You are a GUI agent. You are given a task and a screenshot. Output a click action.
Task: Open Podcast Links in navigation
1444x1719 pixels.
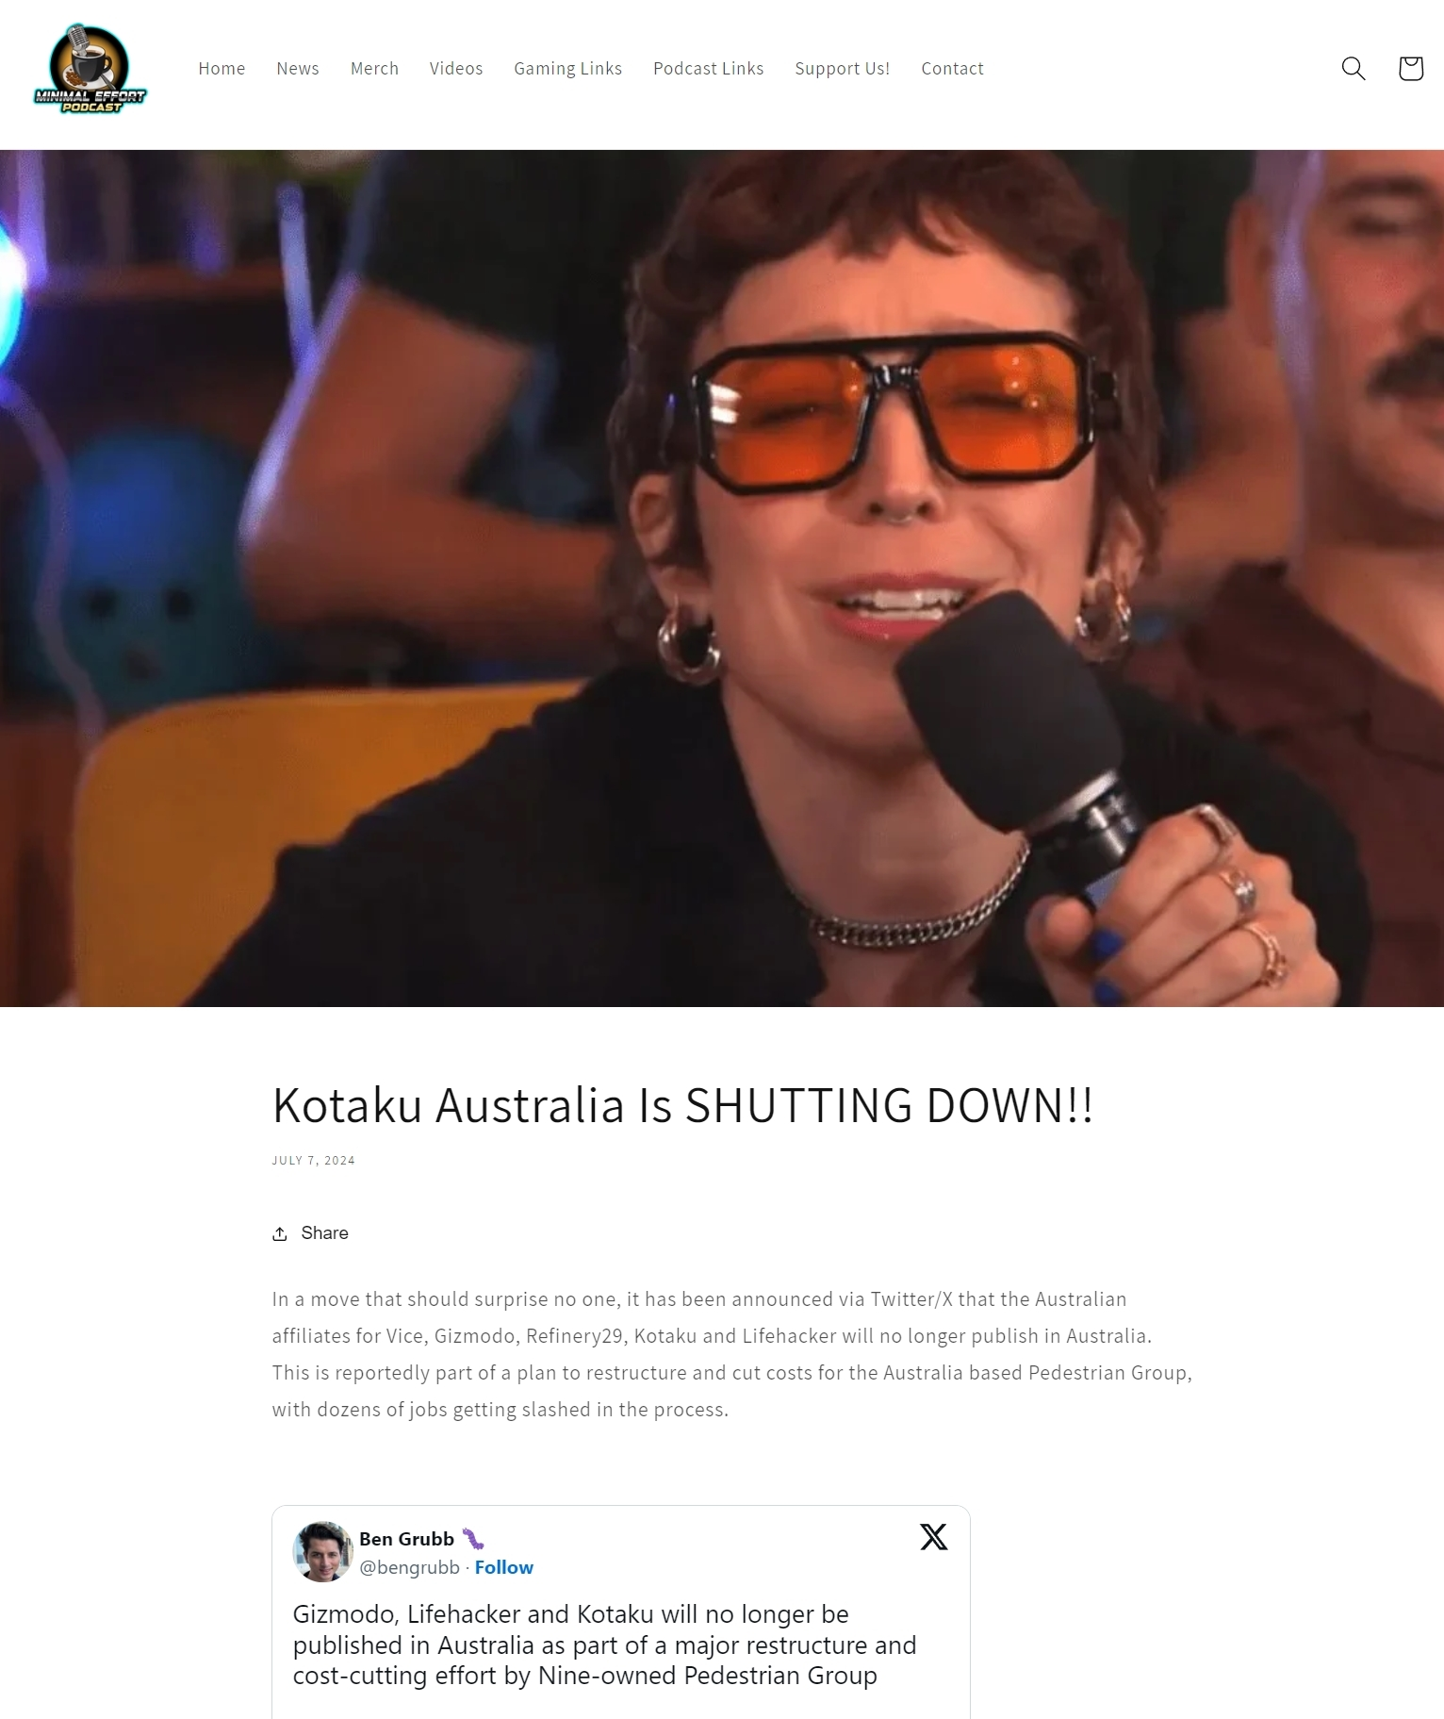click(x=709, y=68)
